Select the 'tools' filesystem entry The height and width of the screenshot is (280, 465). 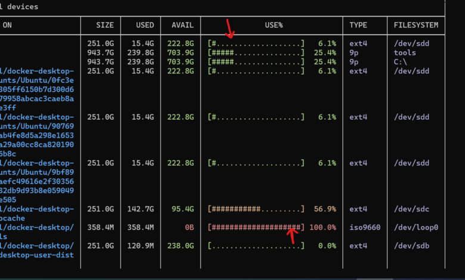(x=405, y=53)
